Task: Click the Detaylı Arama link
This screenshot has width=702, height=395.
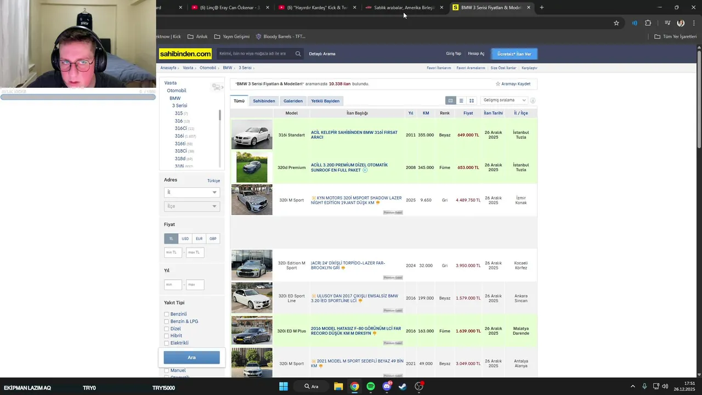Action: click(322, 54)
